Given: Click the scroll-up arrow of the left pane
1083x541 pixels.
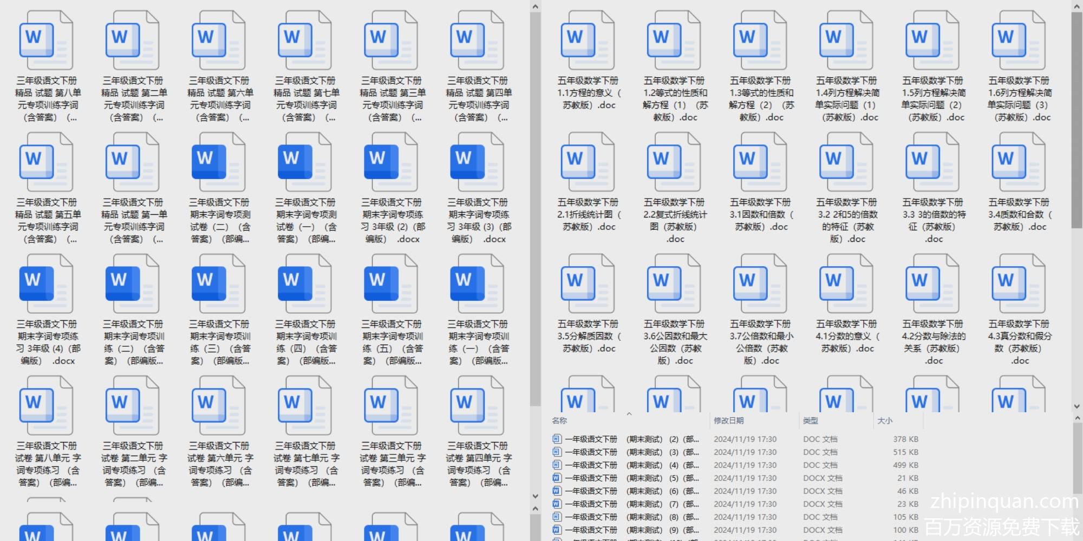Looking at the screenshot, I should 535,6.
